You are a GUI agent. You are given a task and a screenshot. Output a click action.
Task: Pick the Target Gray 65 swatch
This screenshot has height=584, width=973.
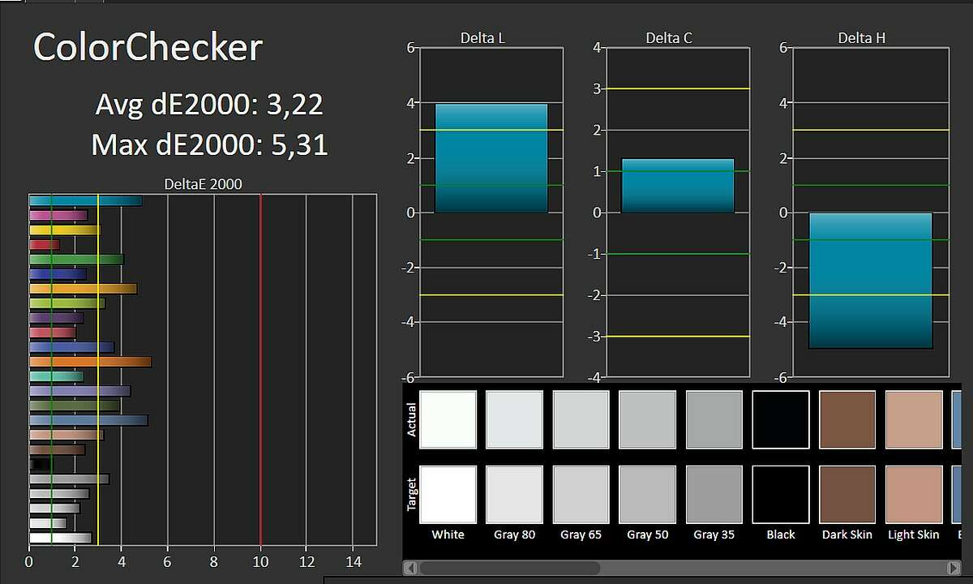[x=581, y=494]
